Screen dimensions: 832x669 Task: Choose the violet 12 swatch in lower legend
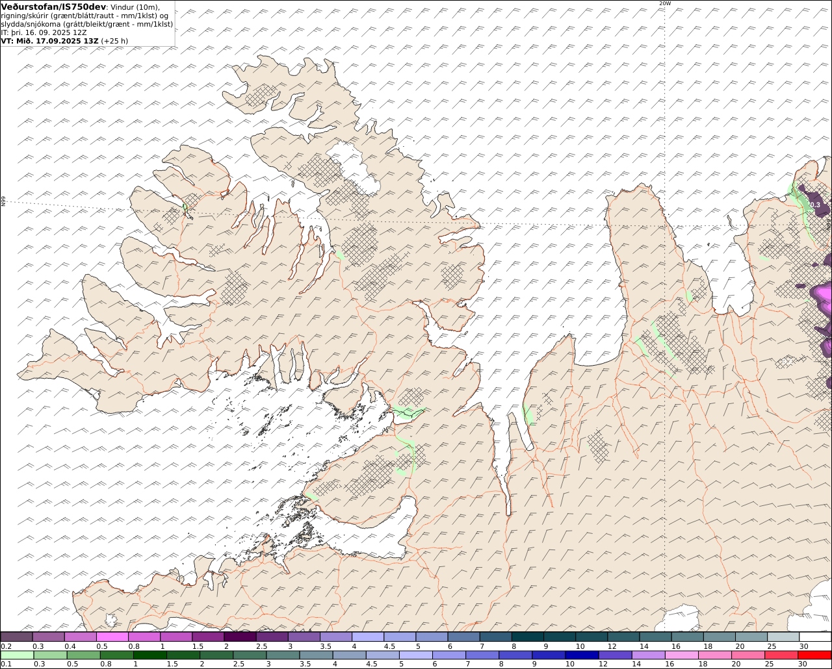[x=615, y=655]
